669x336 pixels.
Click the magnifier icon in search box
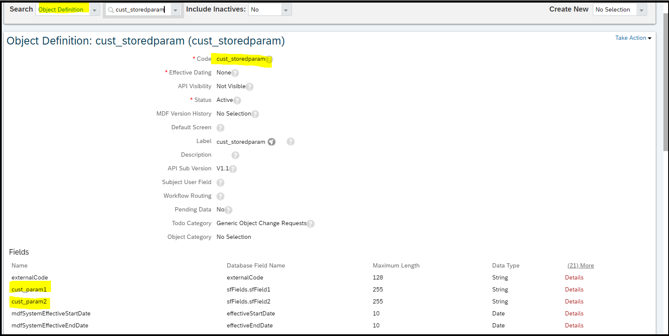[111, 10]
